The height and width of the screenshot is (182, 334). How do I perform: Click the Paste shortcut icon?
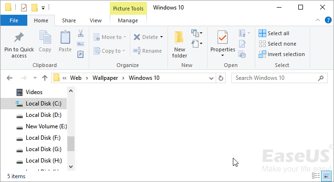[x=80, y=54]
